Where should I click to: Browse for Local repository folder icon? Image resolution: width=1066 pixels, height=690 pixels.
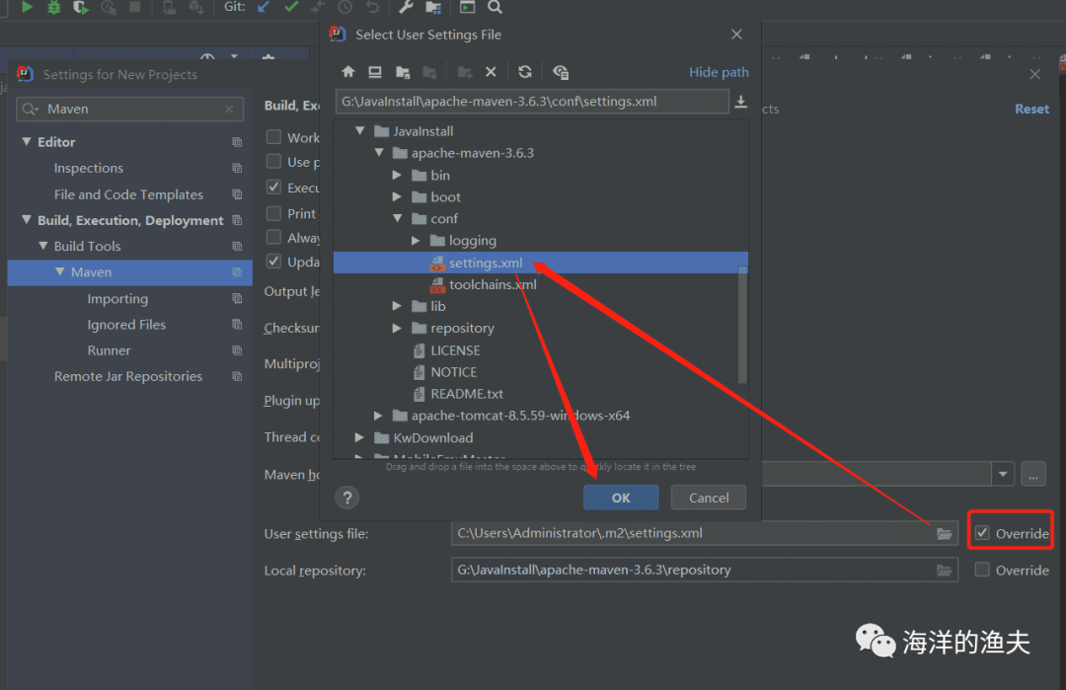(945, 571)
